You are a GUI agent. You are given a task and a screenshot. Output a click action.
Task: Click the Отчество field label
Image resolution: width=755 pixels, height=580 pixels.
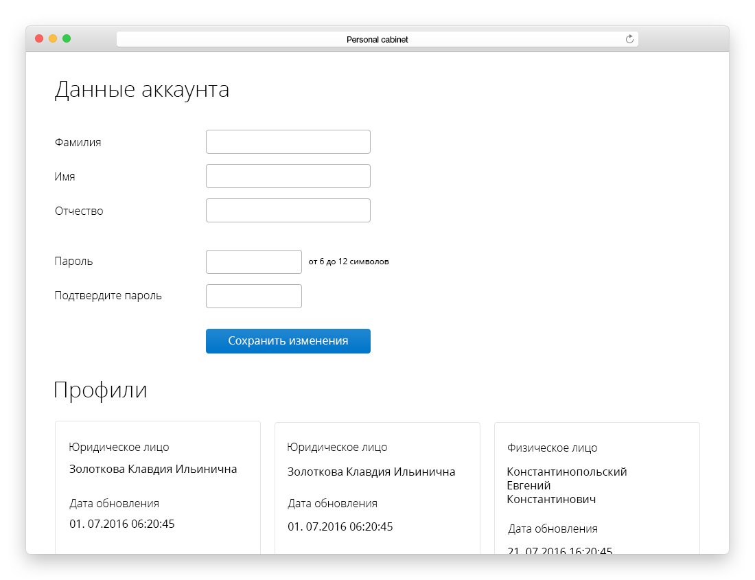79,211
